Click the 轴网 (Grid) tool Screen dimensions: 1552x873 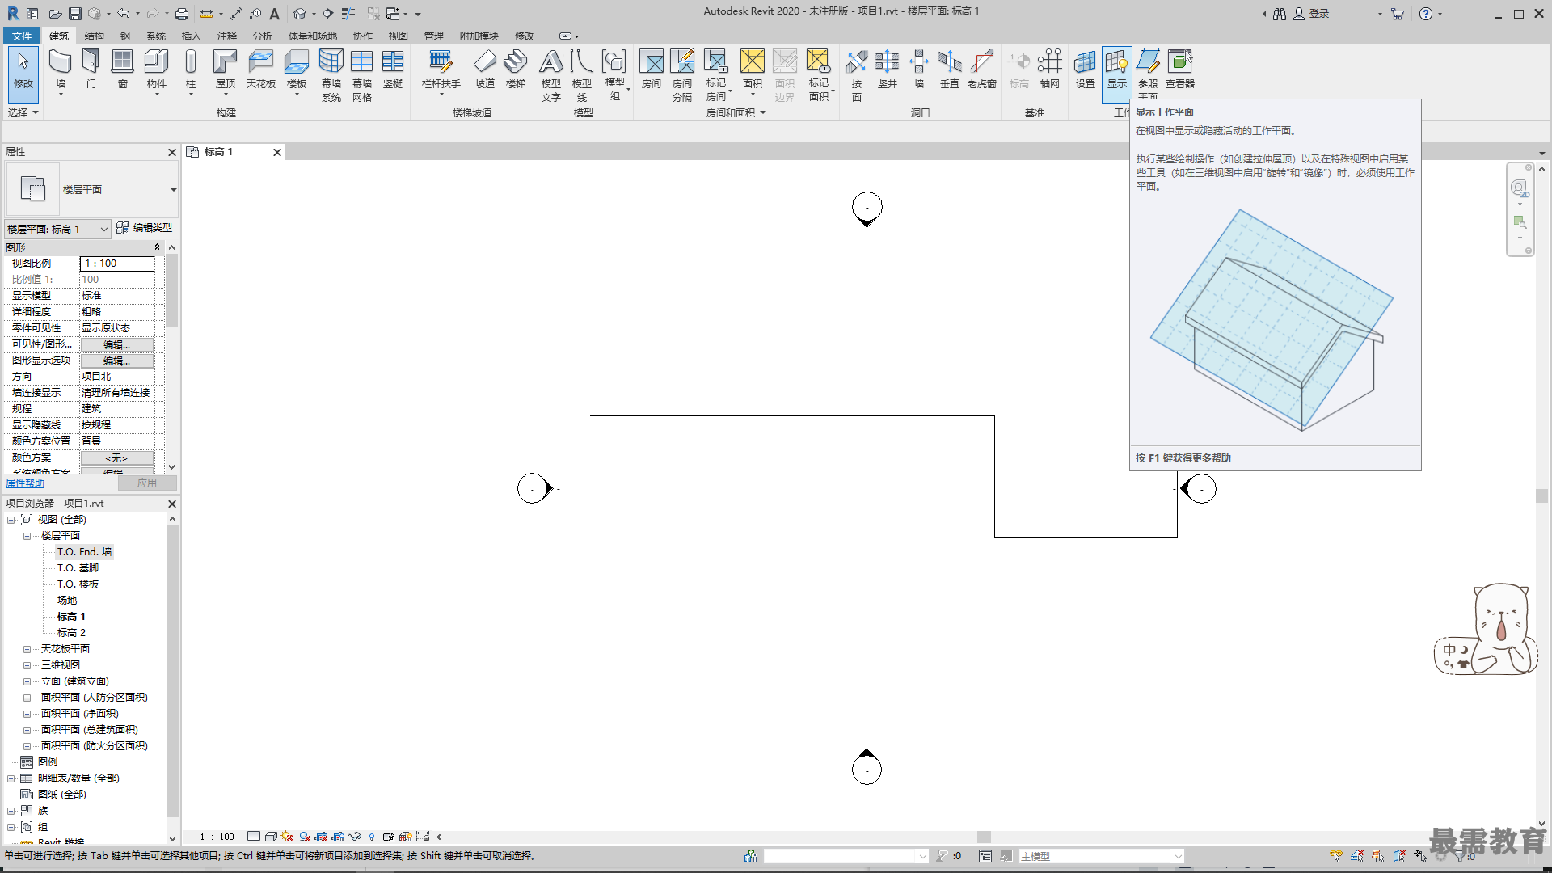(1050, 69)
